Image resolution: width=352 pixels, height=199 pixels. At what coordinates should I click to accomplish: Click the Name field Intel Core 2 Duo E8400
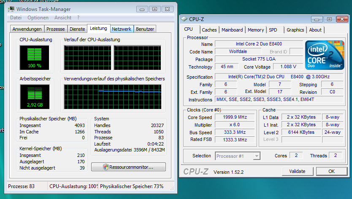259,44
